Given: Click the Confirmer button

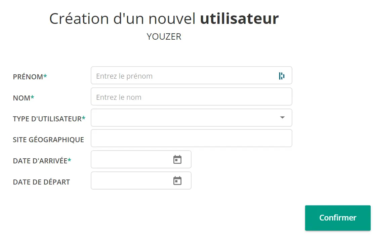Looking at the screenshot, I should point(337,218).
